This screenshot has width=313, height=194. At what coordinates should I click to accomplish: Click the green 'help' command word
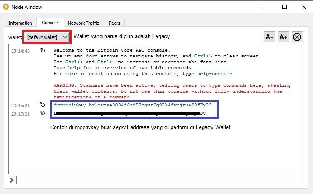[74, 68]
